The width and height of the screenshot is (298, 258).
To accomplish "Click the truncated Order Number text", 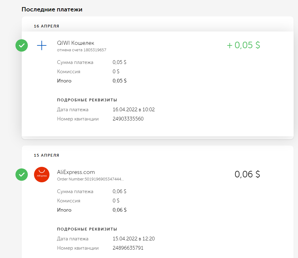I will (91, 179).
